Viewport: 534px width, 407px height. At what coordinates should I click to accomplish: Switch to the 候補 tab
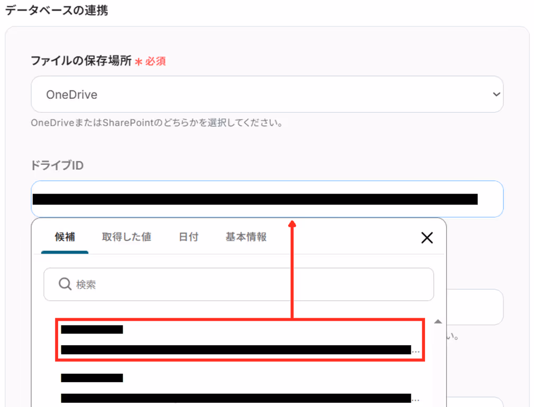point(65,237)
